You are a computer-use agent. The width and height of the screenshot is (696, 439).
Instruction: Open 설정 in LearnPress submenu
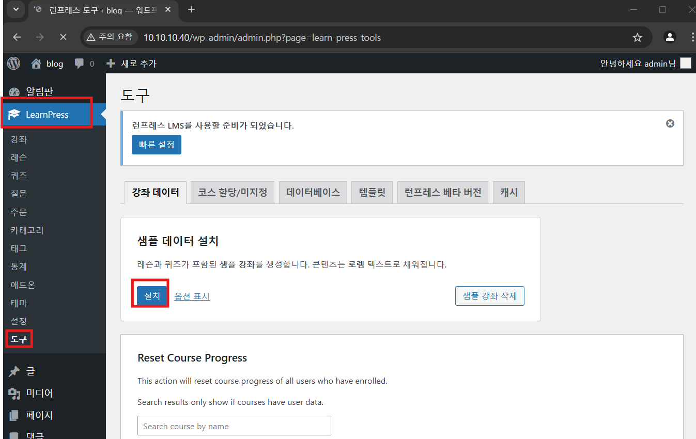(x=19, y=321)
